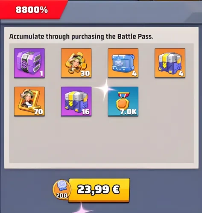Click the 200 bonus points label
Viewport: 202px width, 213px height.
(61, 196)
